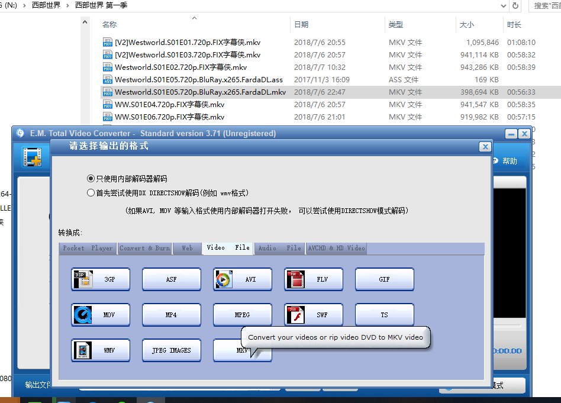Click 01:08:10 duration cell
The height and width of the screenshot is (403, 561).
tap(521, 42)
